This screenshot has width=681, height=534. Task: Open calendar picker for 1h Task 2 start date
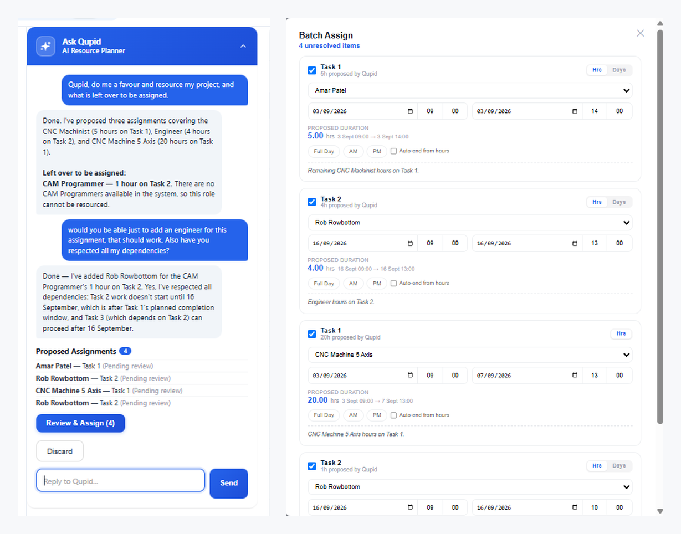tap(410, 507)
